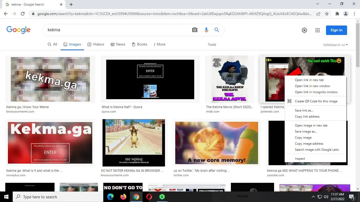Switch to the All results tab

tap(52, 44)
